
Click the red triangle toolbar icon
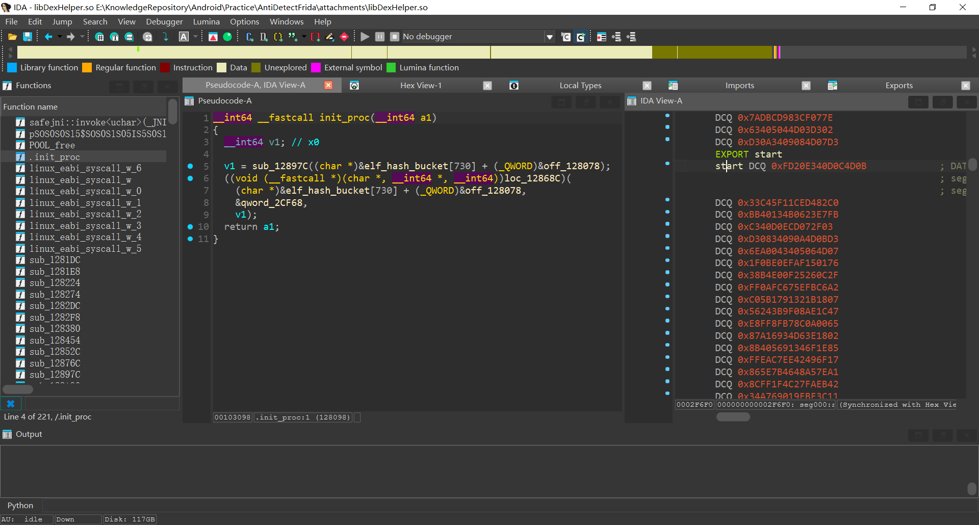click(213, 37)
